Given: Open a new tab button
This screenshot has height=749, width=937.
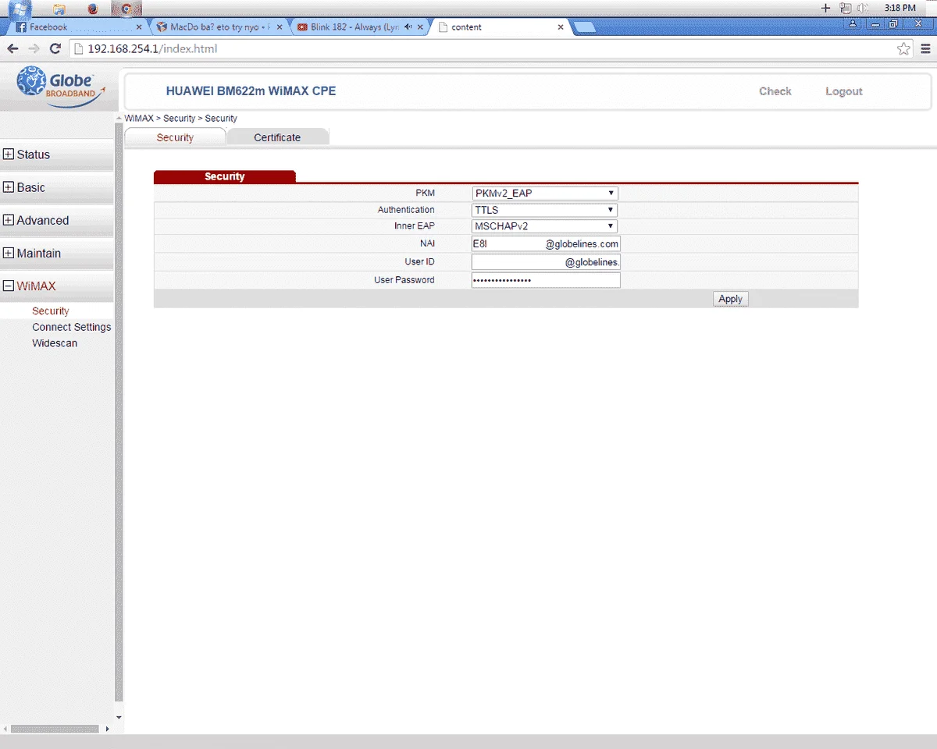Looking at the screenshot, I should pos(585,28).
